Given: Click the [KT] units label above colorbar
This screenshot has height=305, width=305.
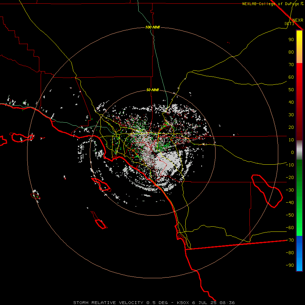Looking at the screenshot, I should 289,23.
